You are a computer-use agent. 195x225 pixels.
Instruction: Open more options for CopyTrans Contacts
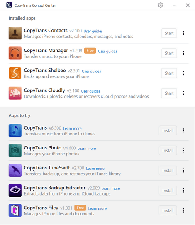click(183, 33)
